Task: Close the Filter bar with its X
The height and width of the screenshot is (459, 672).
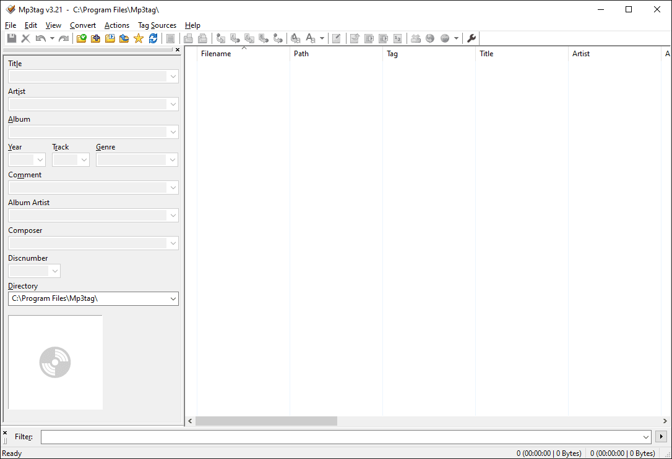Action: (5, 433)
